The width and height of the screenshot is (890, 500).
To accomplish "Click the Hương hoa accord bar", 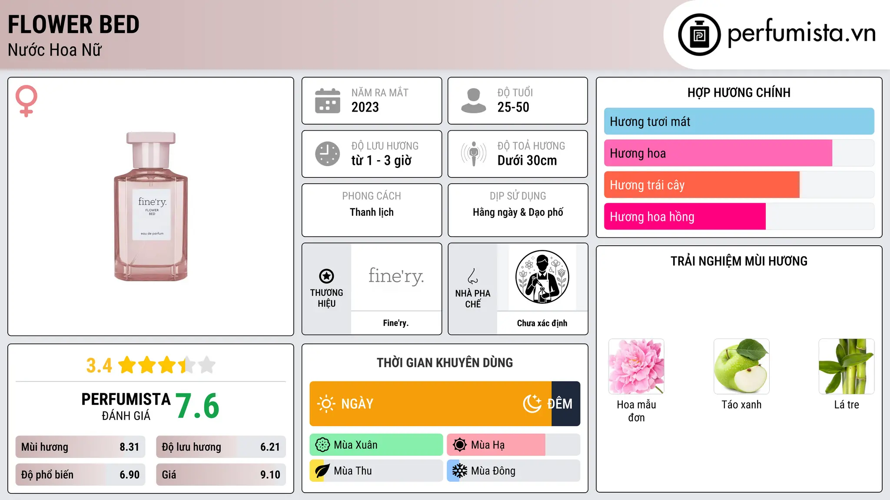I will coord(739,153).
